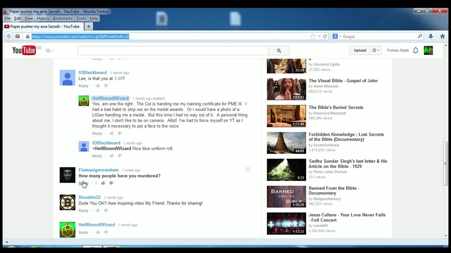Viewport: 451px width, 253px height.
Task: Like 03Blackbeard's 'Lee, is that you' comment
Action: 98,86
